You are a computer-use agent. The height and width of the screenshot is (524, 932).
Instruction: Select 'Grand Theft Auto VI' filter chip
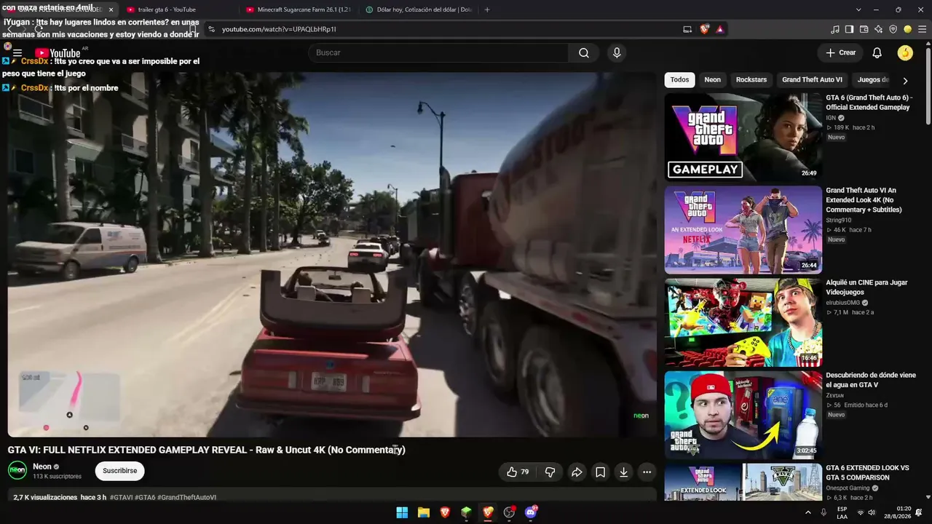pyautogui.click(x=812, y=80)
